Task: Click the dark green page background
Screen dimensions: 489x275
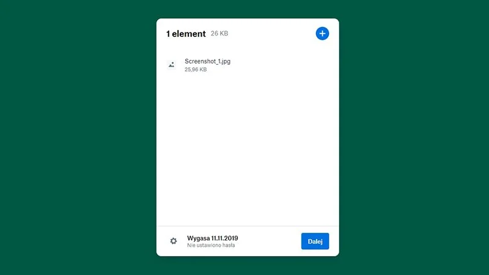Action: 78,137
